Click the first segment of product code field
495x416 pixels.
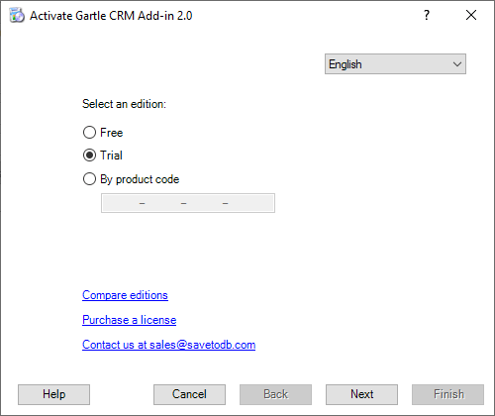pos(121,203)
